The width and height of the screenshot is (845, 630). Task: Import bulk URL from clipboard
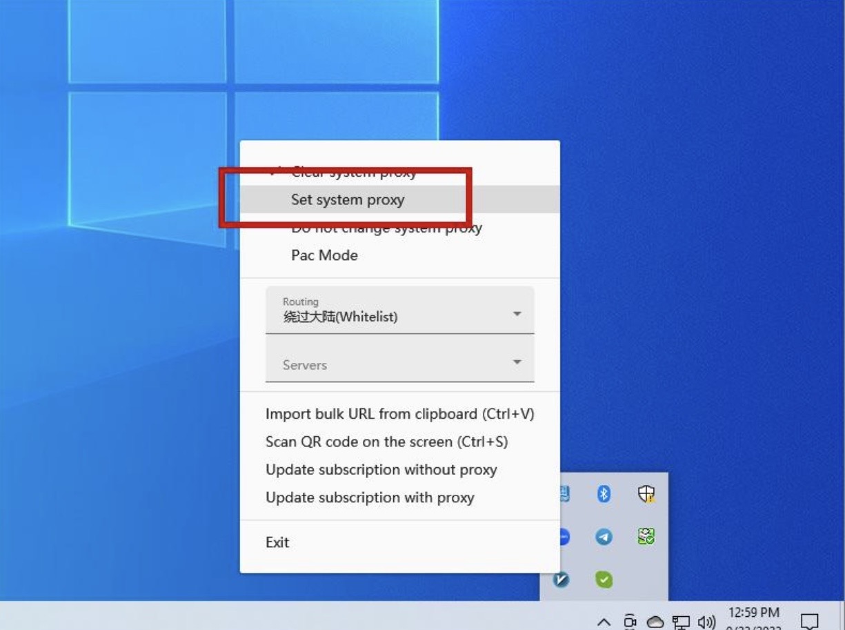pos(399,414)
